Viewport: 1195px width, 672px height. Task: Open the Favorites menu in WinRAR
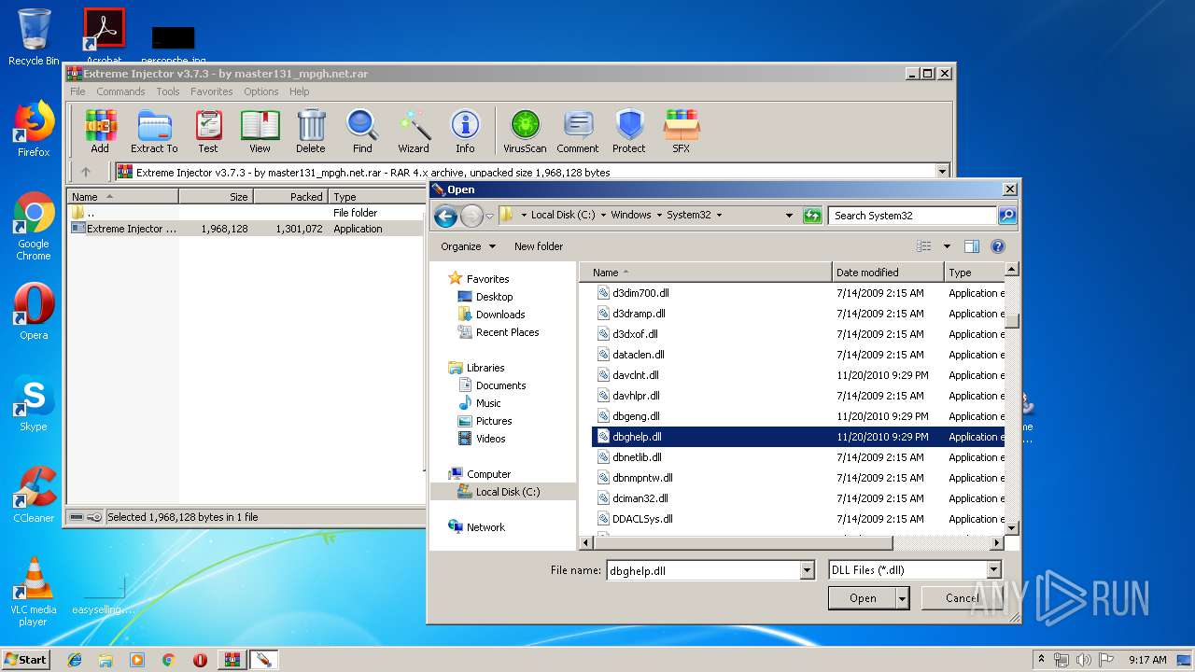(212, 91)
